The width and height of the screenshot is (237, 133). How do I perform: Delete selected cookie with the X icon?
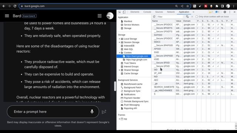pyautogui.click(x=192, y=17)
